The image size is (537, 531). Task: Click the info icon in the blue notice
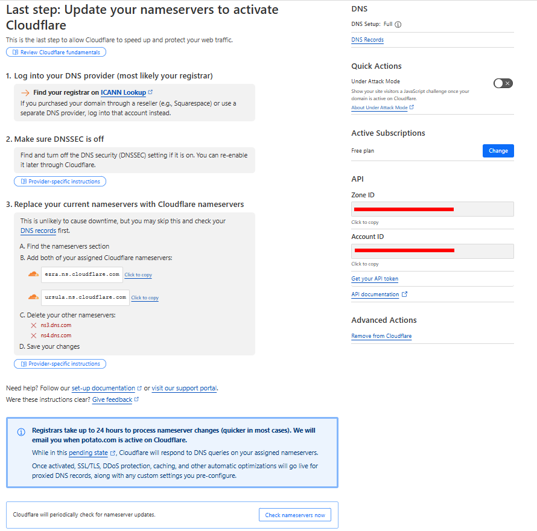21,432
